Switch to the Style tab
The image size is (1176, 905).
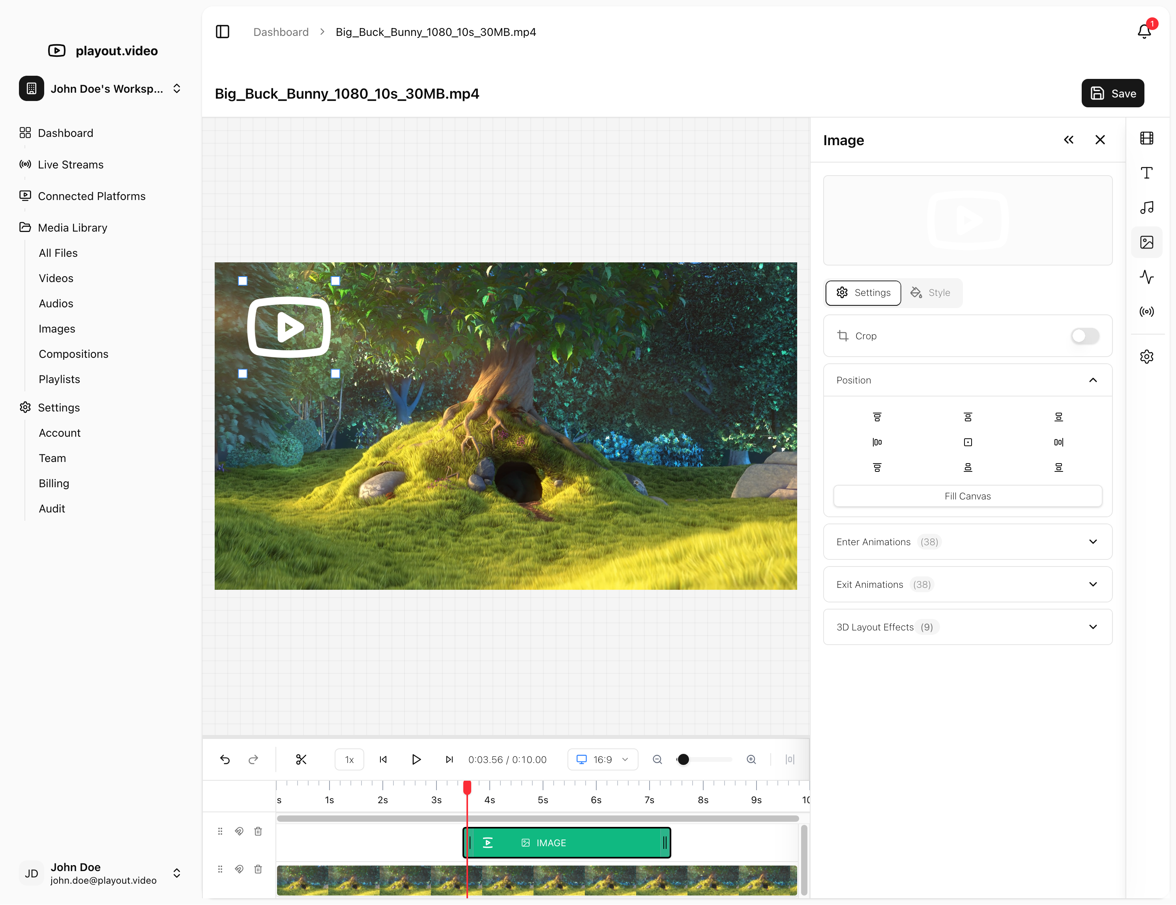click(x=931, y=293)
